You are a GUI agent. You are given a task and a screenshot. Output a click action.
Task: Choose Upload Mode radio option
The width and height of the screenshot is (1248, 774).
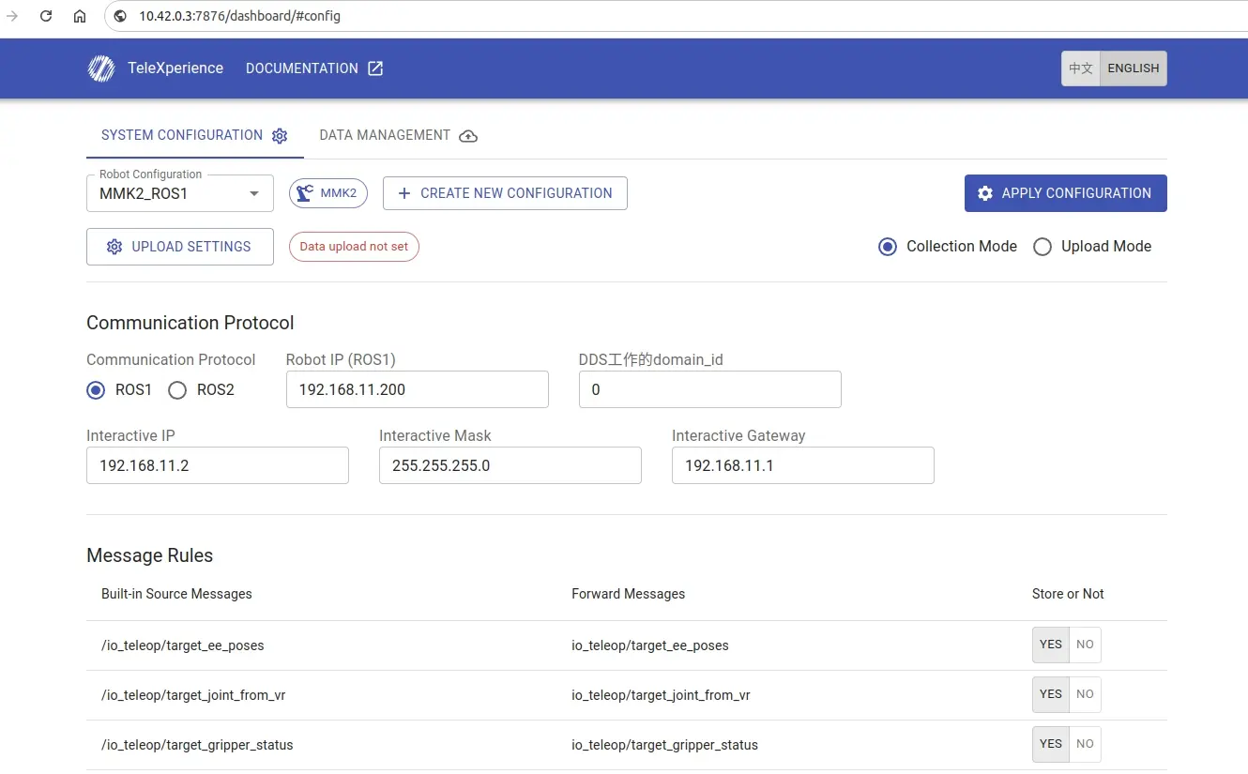tap(1043, 247)
